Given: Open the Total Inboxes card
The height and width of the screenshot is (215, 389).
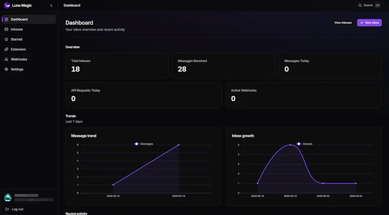Looking at the screenshot, I should point(117,66).
